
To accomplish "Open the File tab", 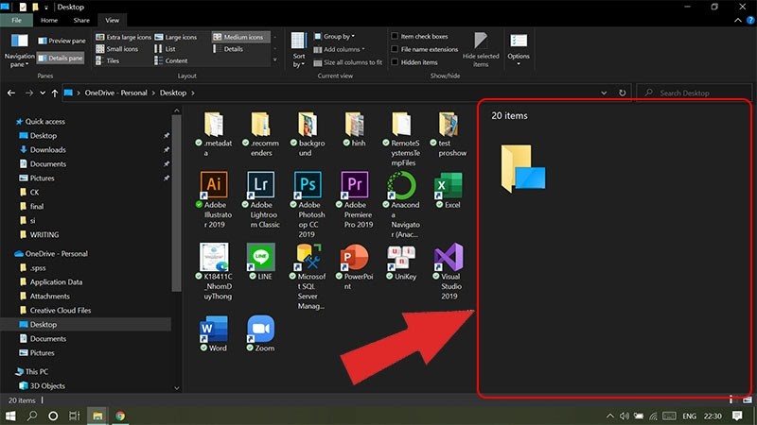I will click(x=16, y=20).
